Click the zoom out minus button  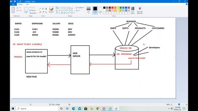(171, 105)
